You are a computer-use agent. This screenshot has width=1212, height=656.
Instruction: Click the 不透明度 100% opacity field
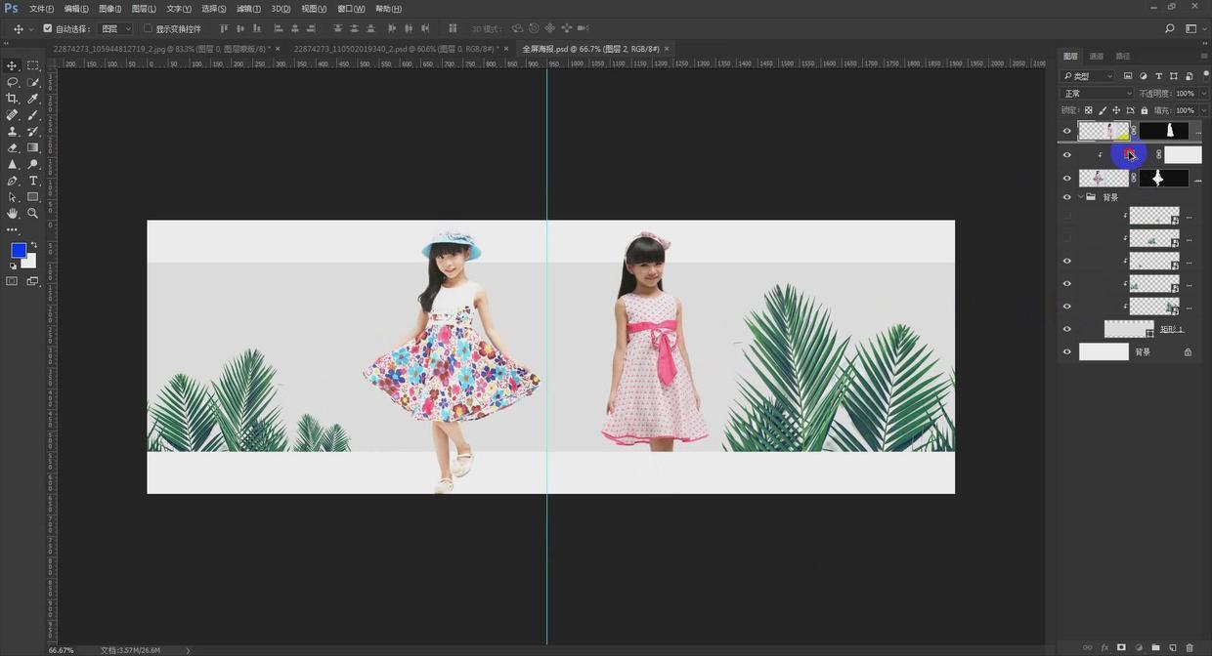pyautogui.click(x=1185, y=94)
